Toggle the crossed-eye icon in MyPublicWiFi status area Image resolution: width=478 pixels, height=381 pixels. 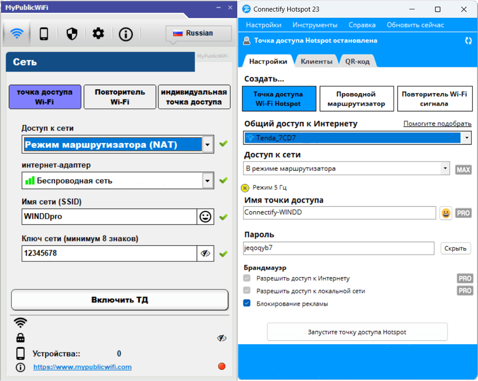tap(222, 338)
